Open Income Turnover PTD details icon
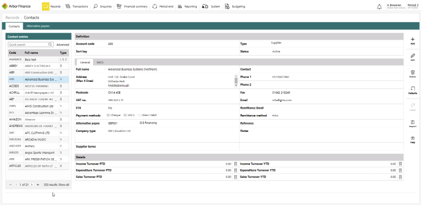 click(235, 164)
